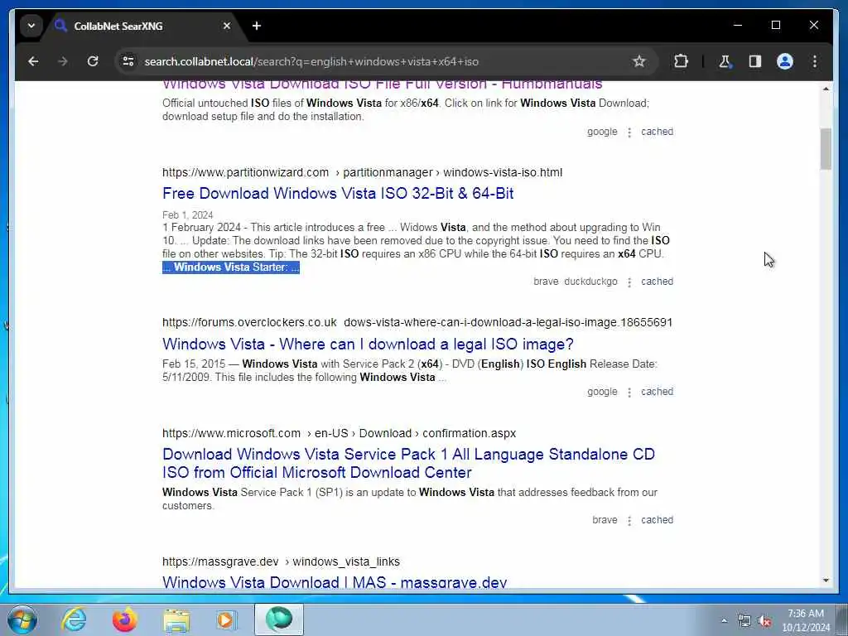848x636 pixels.
Task: Open Chrome Labs flask icon
Action: pyautogui.click(x=725, y=61)
